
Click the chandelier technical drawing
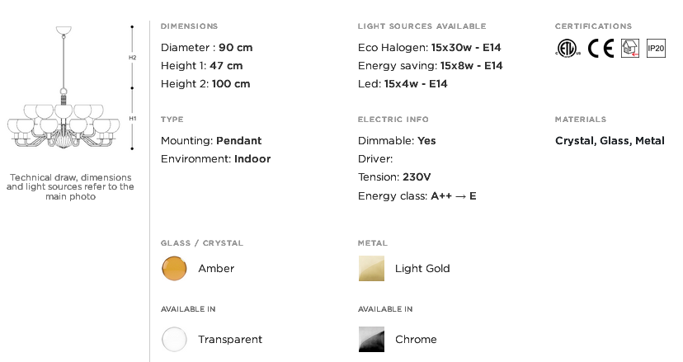[x=64, y=87]
